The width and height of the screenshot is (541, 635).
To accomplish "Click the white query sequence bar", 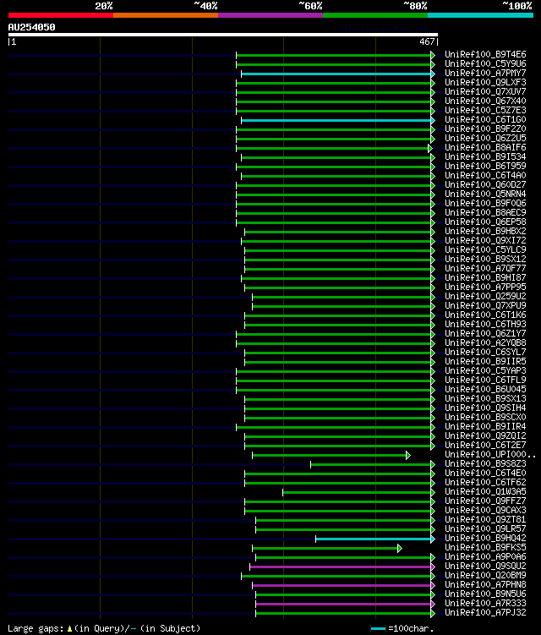I will pos(222,35).
